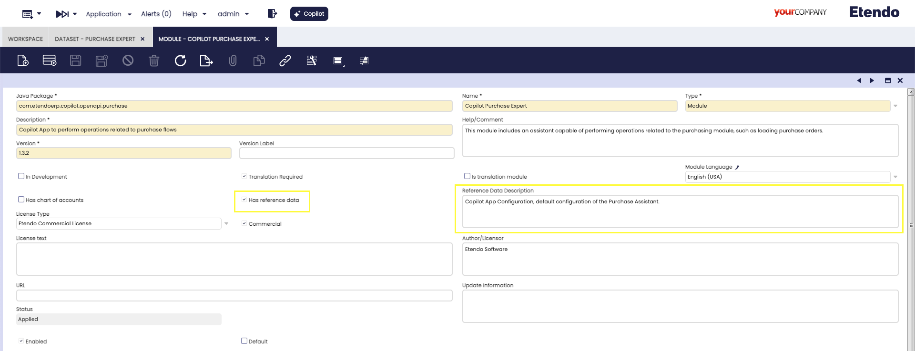Toggle the Commercial checkbox

point(244,223)
